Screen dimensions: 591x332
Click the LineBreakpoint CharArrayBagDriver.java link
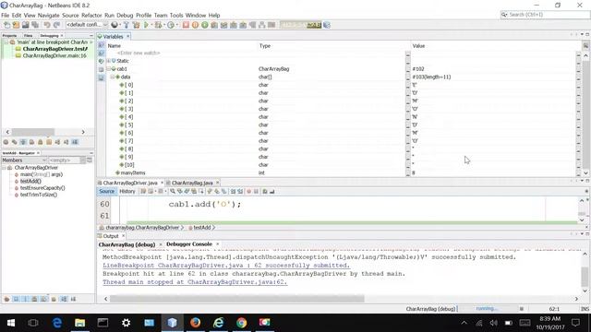click(x=226, y=266)
